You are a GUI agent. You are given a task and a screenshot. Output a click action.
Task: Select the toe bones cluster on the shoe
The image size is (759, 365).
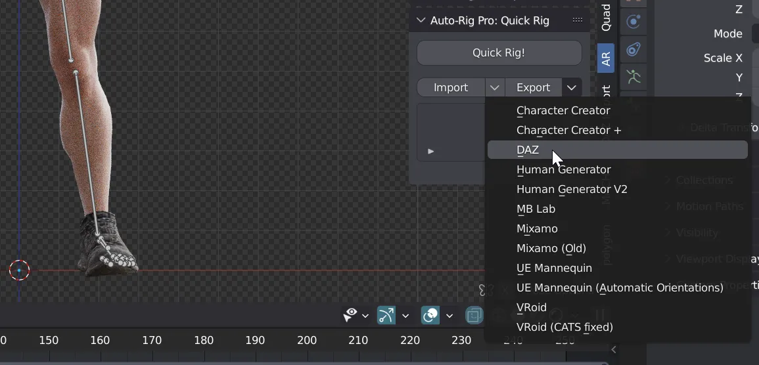(x=118, y=261)
